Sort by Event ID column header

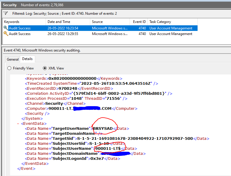(x=139, y=22)
